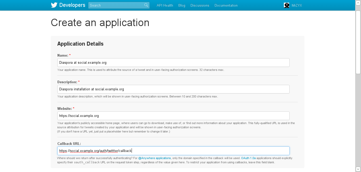Follow the @Anywhere applications link
Screen dimensions: 361x172
[x=155, y=158]
